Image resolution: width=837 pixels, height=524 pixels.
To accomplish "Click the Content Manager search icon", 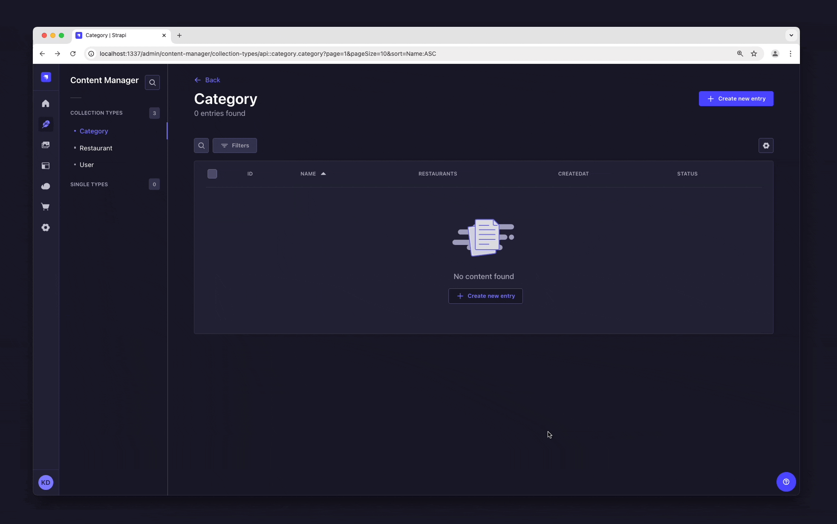I will (x=152, y=83).
